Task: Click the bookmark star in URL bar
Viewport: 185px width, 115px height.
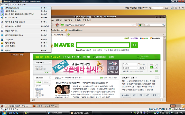Action: tap(133, 25)
